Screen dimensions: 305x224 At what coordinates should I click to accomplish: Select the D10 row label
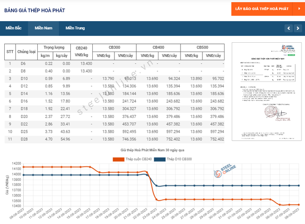point(24,79)
